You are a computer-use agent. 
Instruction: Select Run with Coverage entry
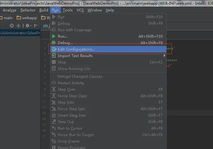tap(109, 30)
